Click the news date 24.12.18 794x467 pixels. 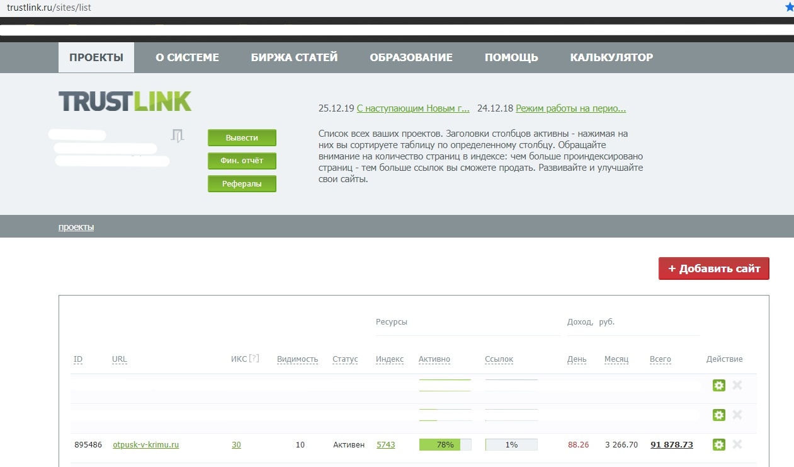point(496,108)
